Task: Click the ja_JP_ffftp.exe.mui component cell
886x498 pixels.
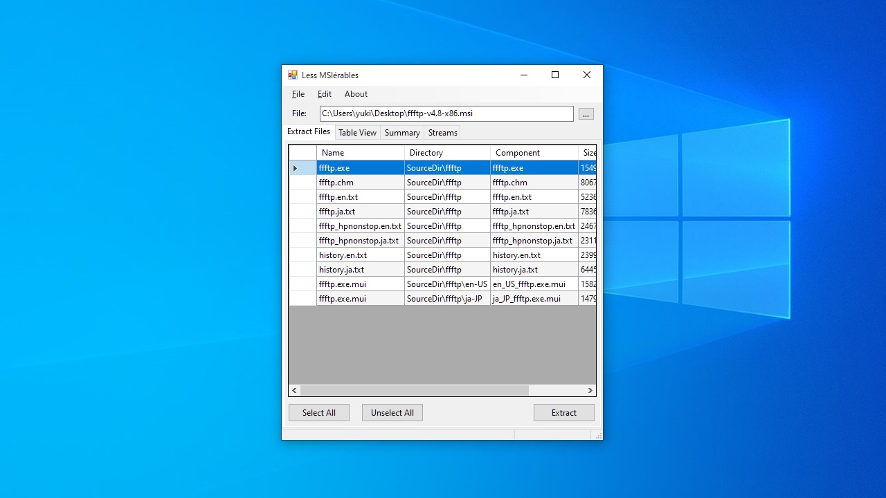Action: coord(534,299)
